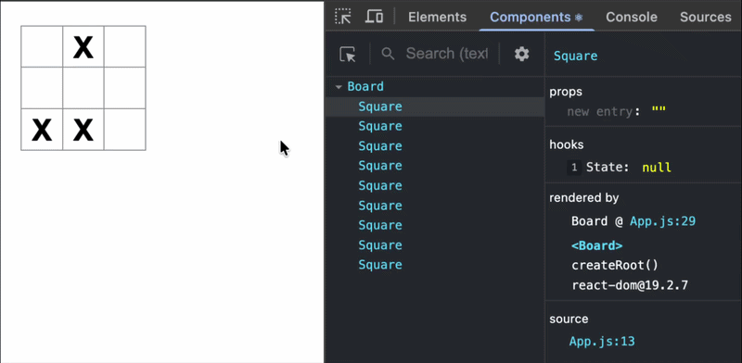742x363 pixels.
Task: Click the <Board> owner entry
Action: (596, 245)
